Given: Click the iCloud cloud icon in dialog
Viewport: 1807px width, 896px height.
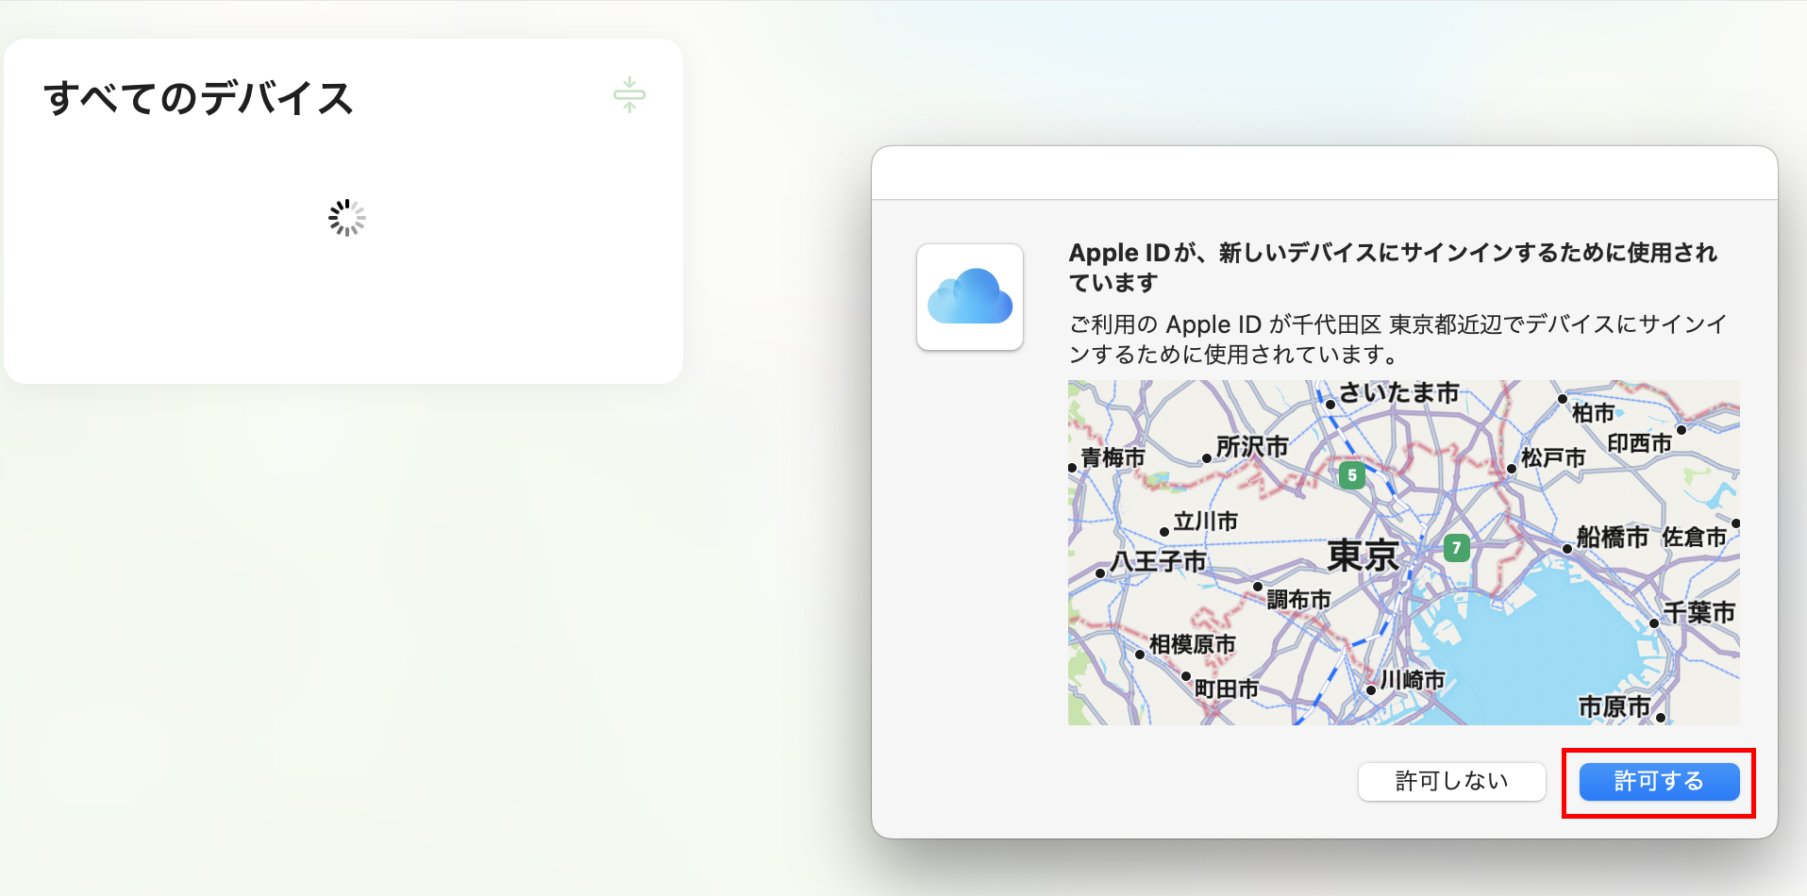Looking at the screenshot, I should (x=970, y=297).
